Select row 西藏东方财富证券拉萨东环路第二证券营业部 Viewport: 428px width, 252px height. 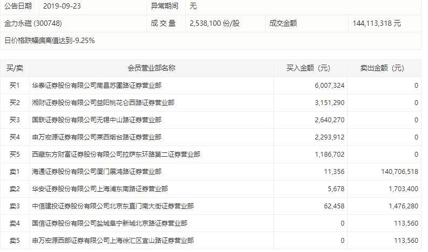pos(210,155)
